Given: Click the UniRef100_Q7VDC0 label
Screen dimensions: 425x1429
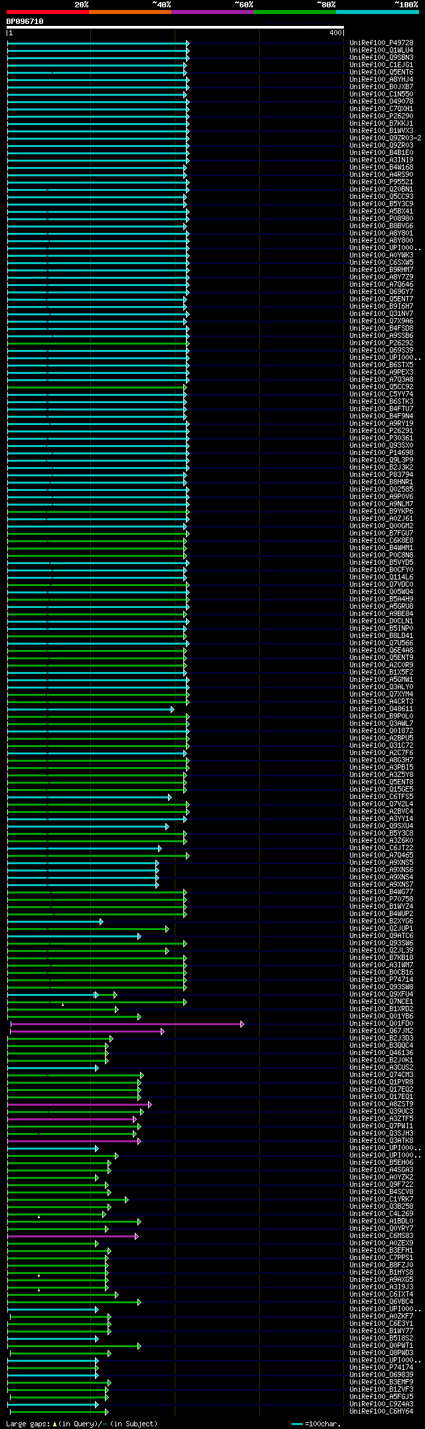Looking at the screenshot, I should point(381,584).
